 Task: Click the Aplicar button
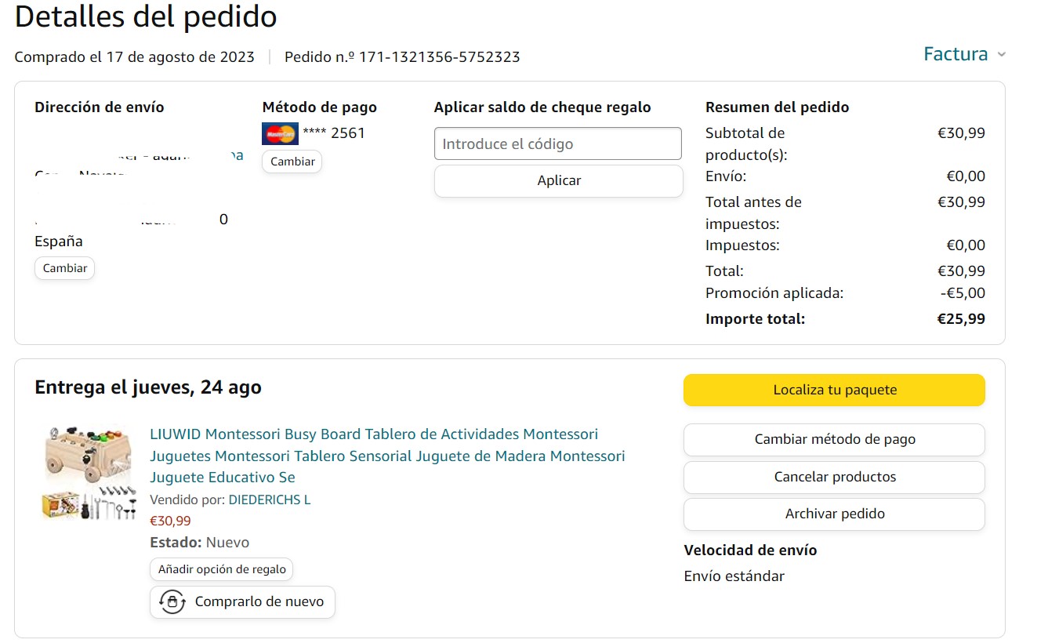point(558,180)
